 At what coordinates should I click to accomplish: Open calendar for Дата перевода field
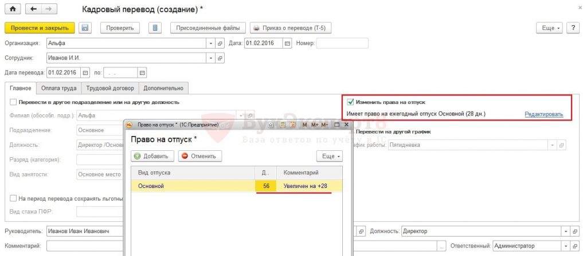point(85,73)
